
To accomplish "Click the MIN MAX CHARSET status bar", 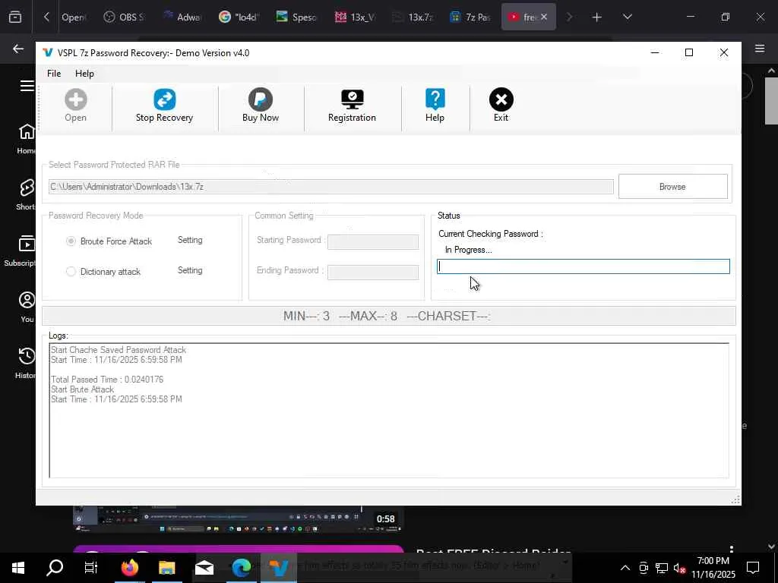I will pos(388,316).
